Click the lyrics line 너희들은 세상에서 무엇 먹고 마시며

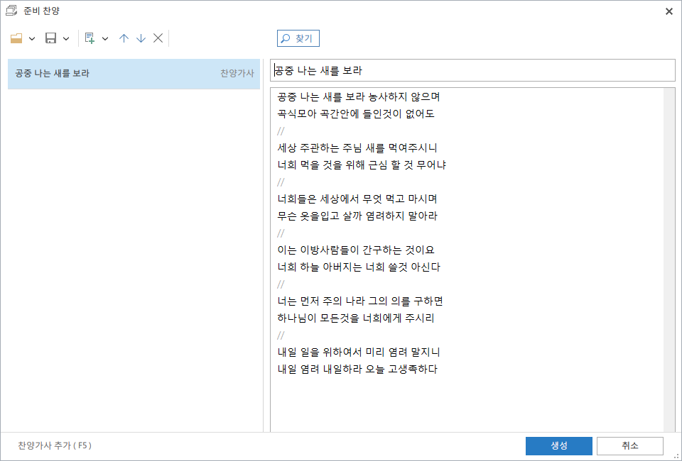point(357,199)
